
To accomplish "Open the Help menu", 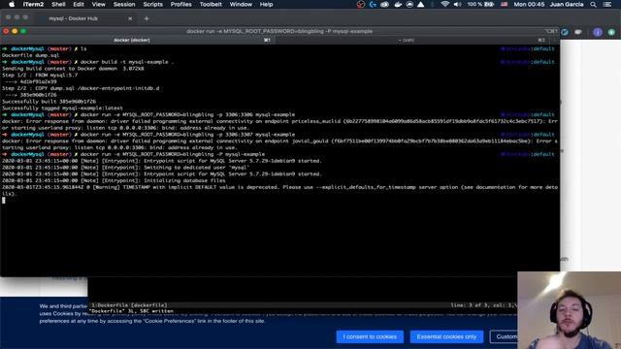I will tap(266, 4).
